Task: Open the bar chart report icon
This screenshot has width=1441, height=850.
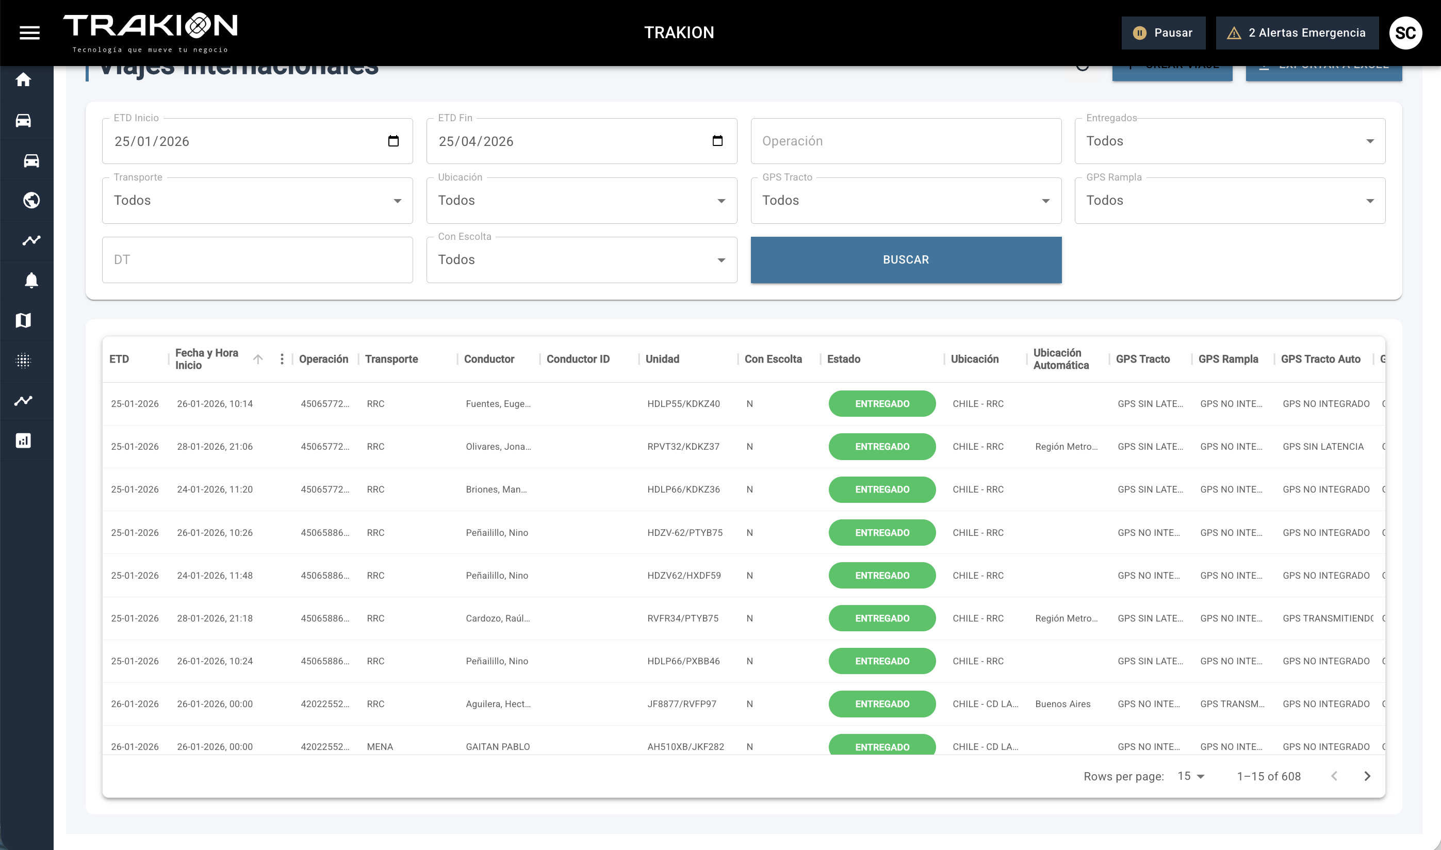Action: [x=24, y=440]
